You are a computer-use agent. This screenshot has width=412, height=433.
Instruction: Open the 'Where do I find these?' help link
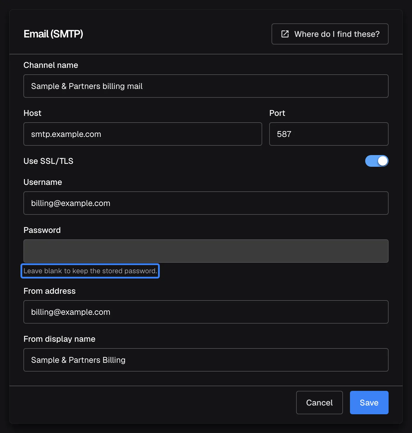[x=330, y=34]
